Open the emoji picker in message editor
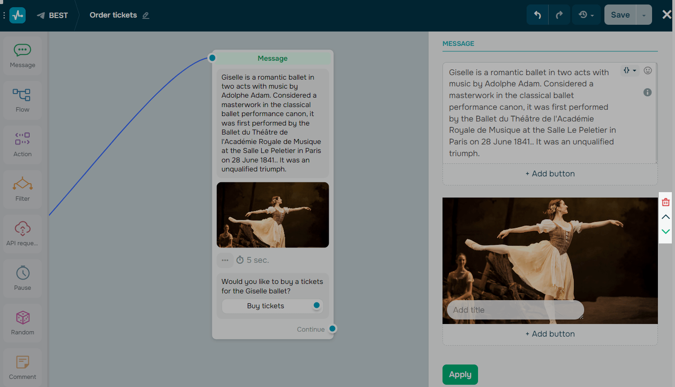Image resolution: width=675 pixels, height=387 pixels. (648, 70)
